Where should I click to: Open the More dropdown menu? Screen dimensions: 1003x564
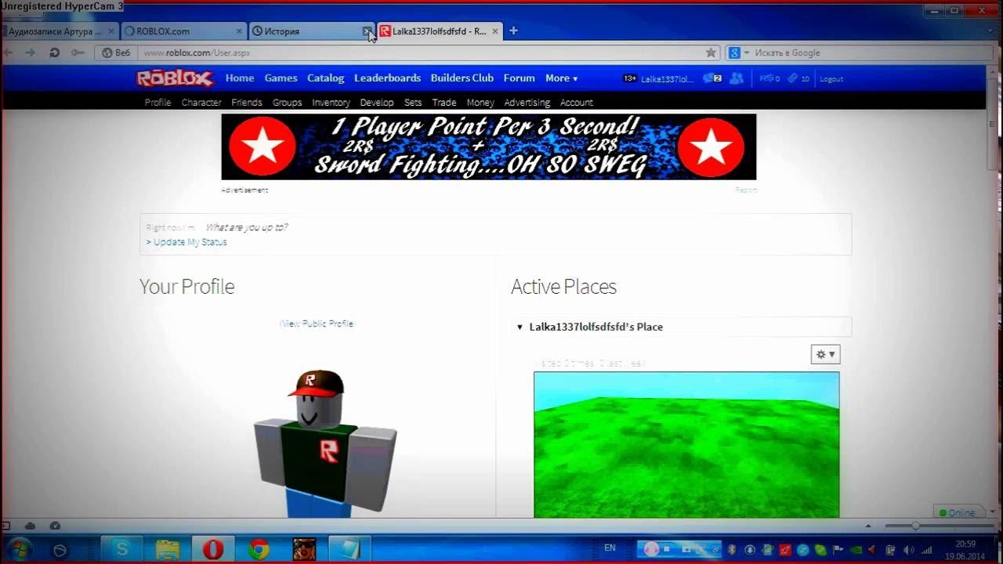[561, 78]
